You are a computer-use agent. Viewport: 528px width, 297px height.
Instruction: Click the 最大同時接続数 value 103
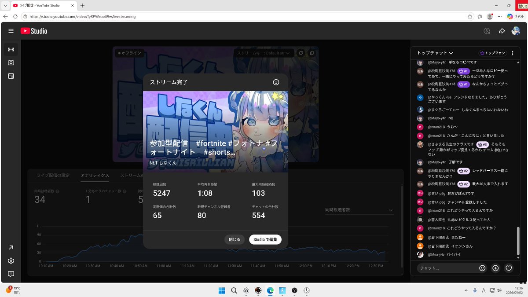(x=258, y=193)
